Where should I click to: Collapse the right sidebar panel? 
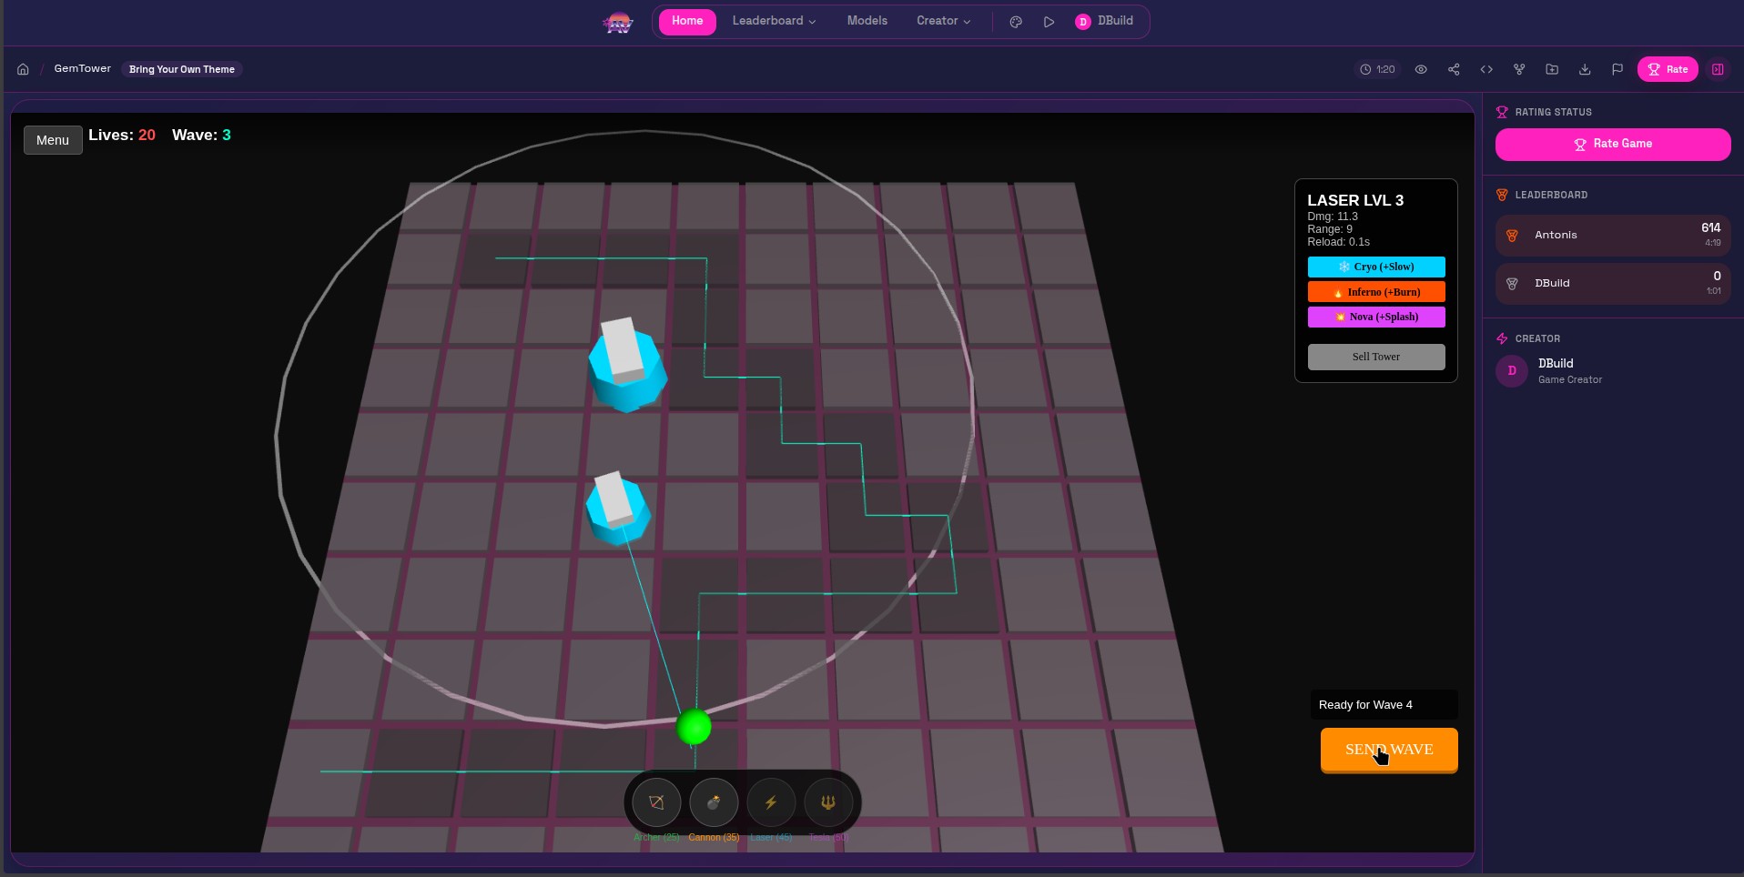coord(1718,69)
